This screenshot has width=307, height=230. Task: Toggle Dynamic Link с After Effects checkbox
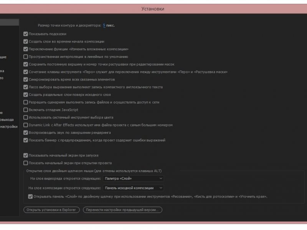coord(26,125)
